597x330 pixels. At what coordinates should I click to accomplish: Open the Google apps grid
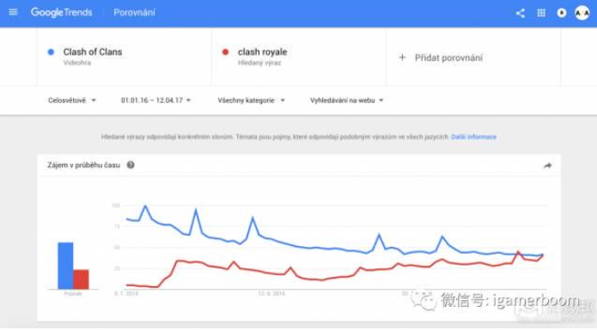(541, 14)
